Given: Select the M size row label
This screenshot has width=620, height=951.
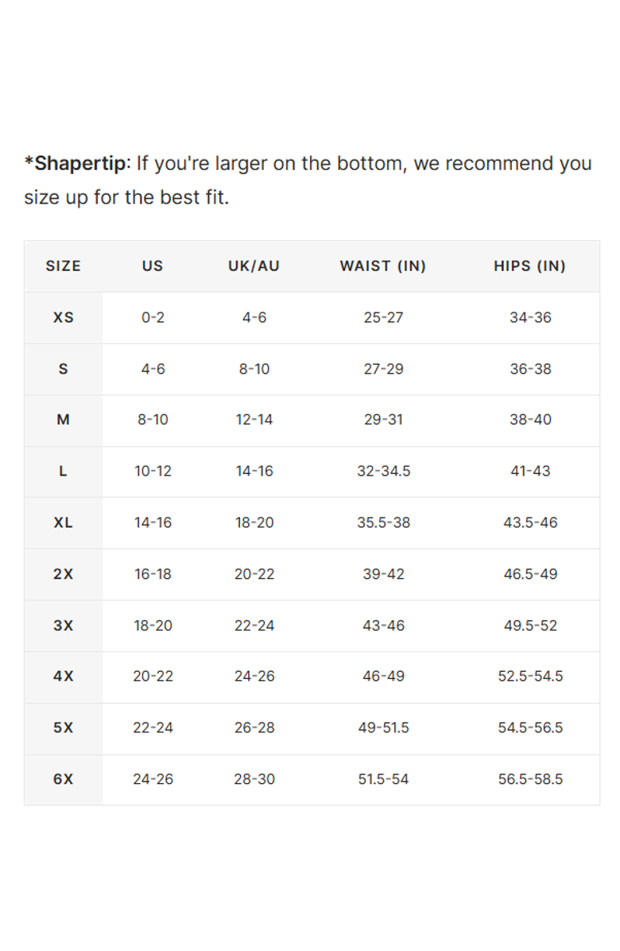Looking at the screenshot, I should [x=63, y=420].
